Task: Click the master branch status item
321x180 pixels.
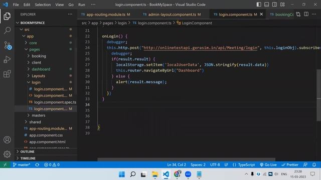Action: (22, 164)
